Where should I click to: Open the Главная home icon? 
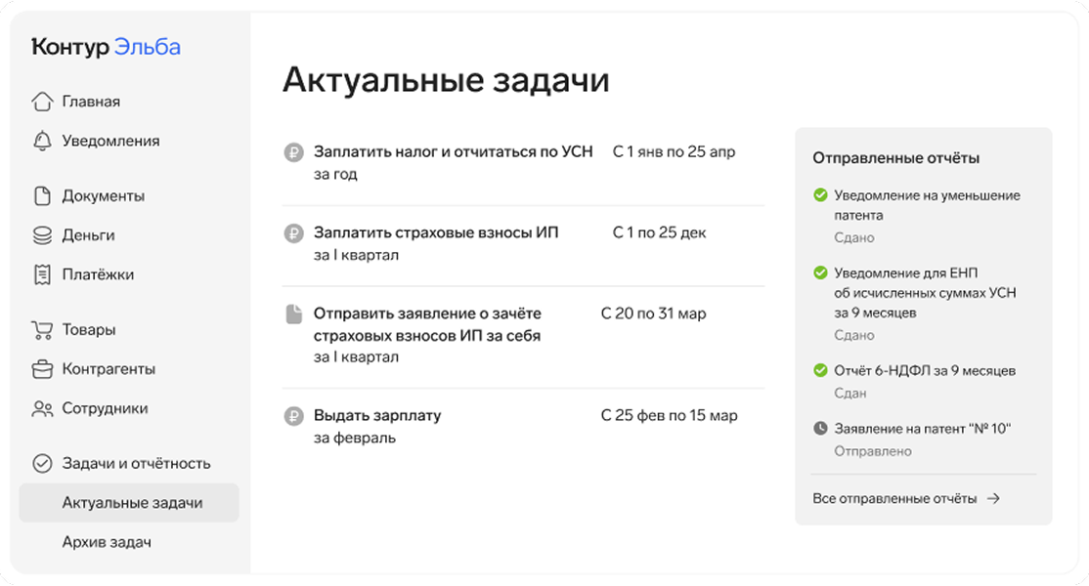coord(39,101)
